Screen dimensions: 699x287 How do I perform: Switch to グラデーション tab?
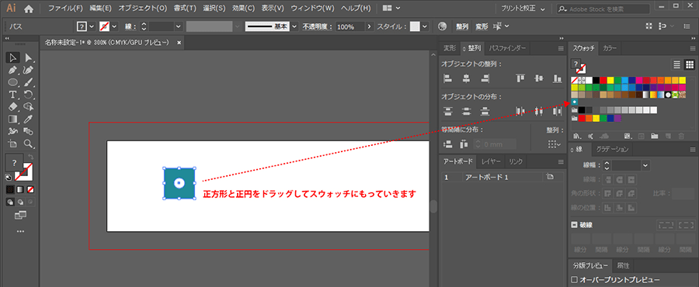613,149
